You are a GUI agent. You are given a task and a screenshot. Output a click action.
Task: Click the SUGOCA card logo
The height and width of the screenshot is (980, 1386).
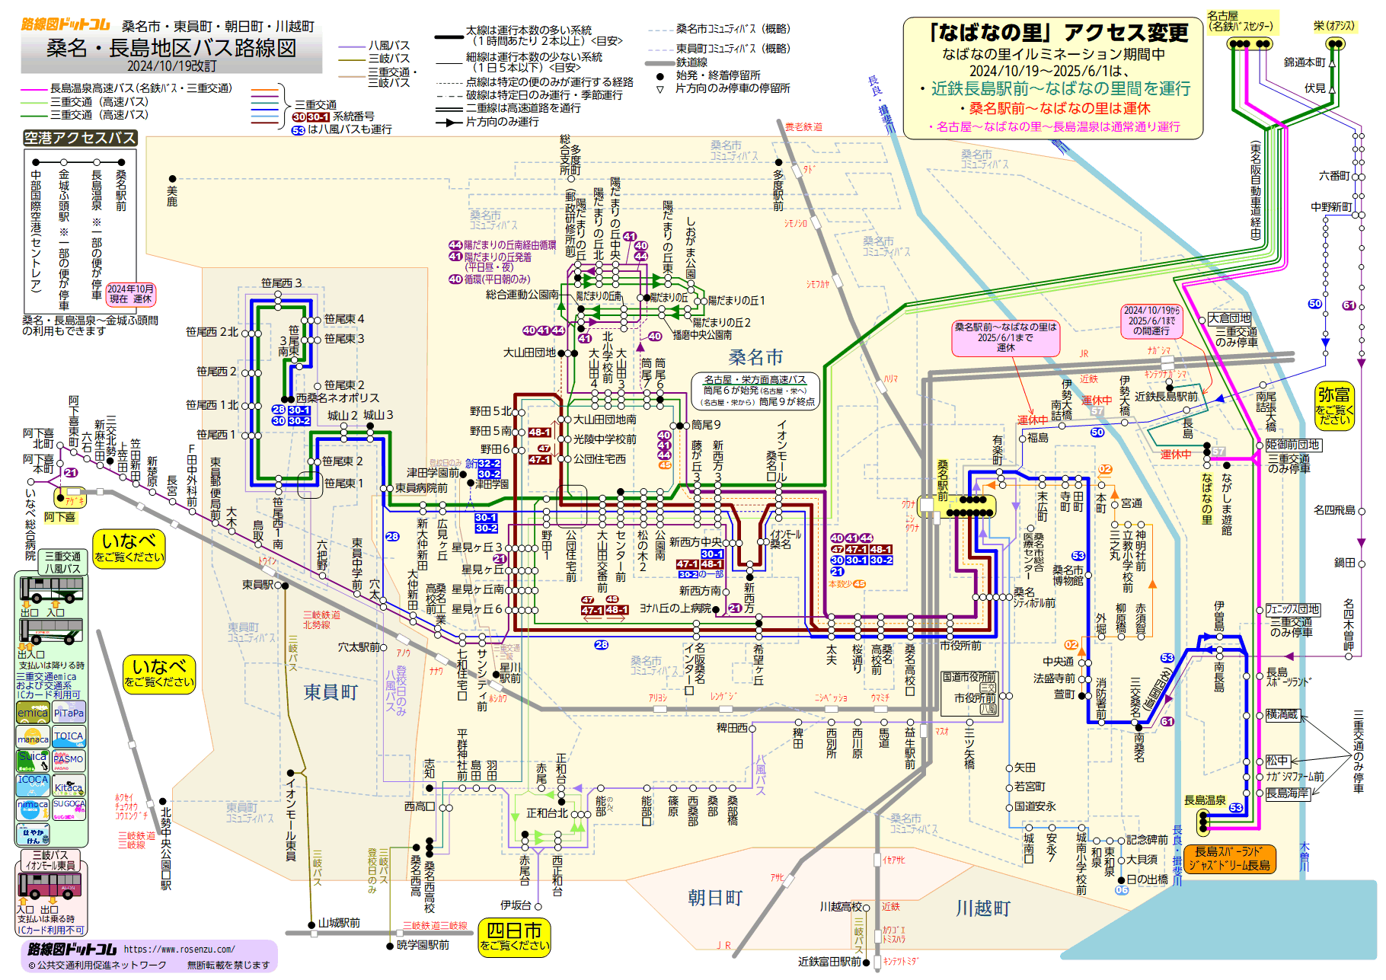click(x=69, y=809)
